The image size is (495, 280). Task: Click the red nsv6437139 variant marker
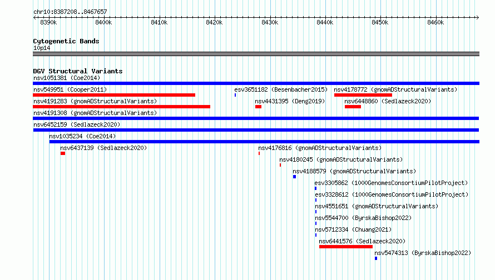(63, 153)
